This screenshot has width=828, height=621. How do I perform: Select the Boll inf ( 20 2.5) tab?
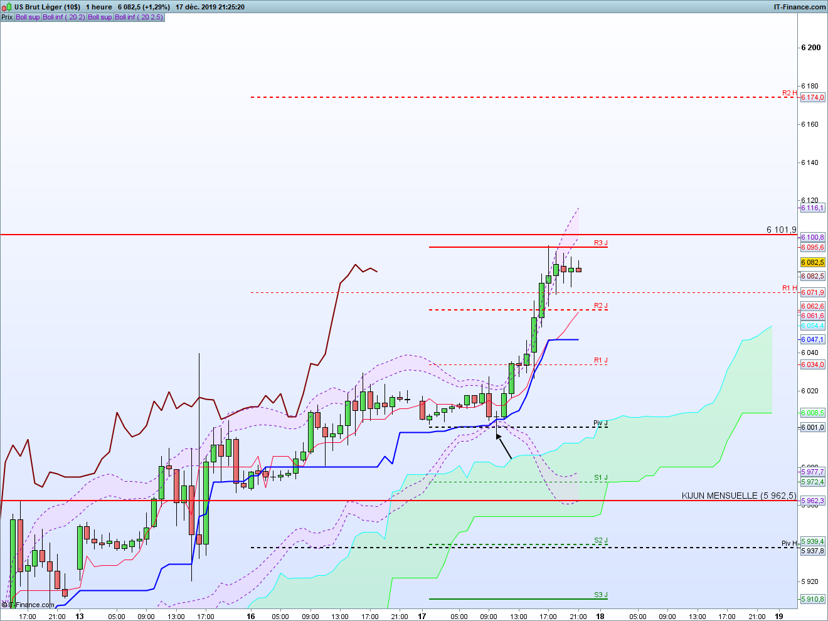[x=139, y=17]
